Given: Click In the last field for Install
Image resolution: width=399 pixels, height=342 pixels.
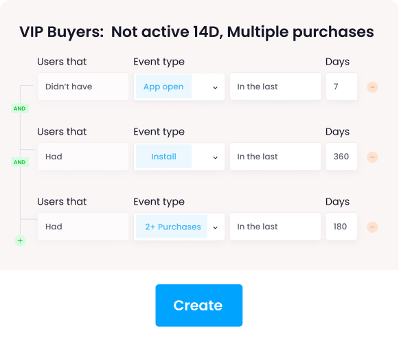Looking at the screenshot, I should click(x=275, y=157).
